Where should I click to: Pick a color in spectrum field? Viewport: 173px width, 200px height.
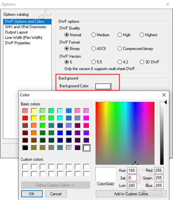(x=125, y=133)
